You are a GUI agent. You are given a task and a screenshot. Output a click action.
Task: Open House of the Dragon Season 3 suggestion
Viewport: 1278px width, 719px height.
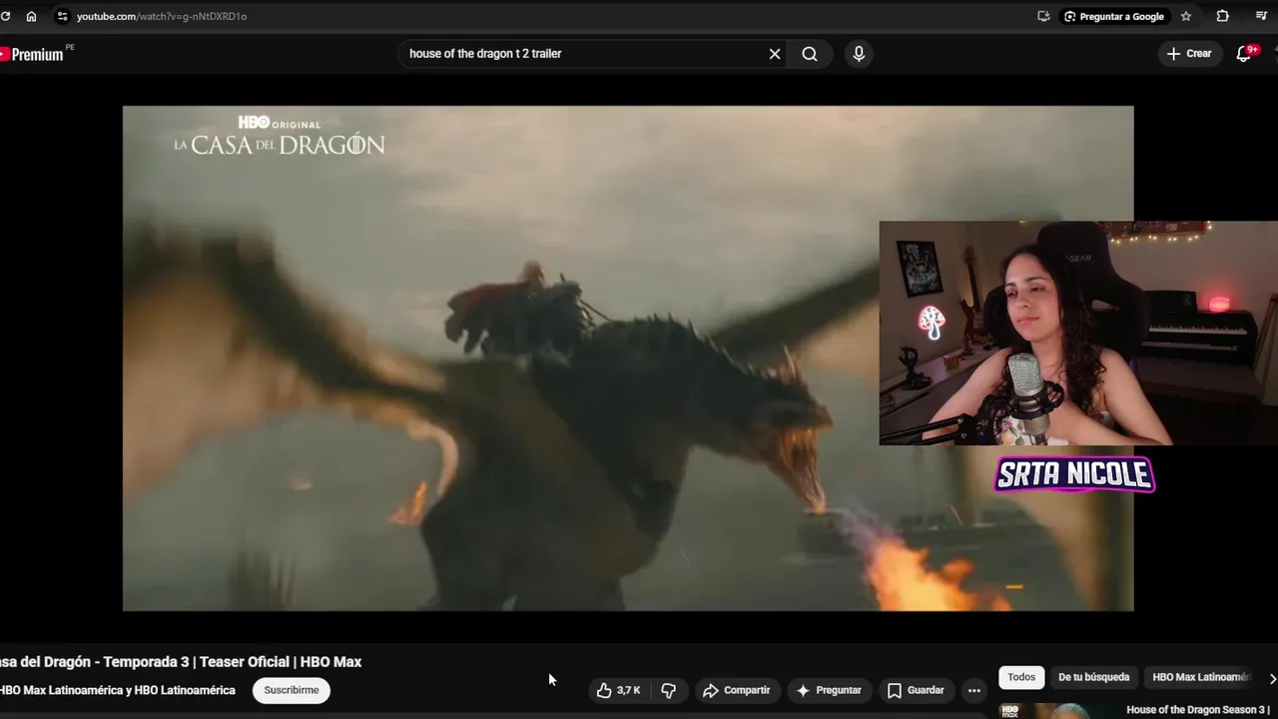(x=1198, y=710)
